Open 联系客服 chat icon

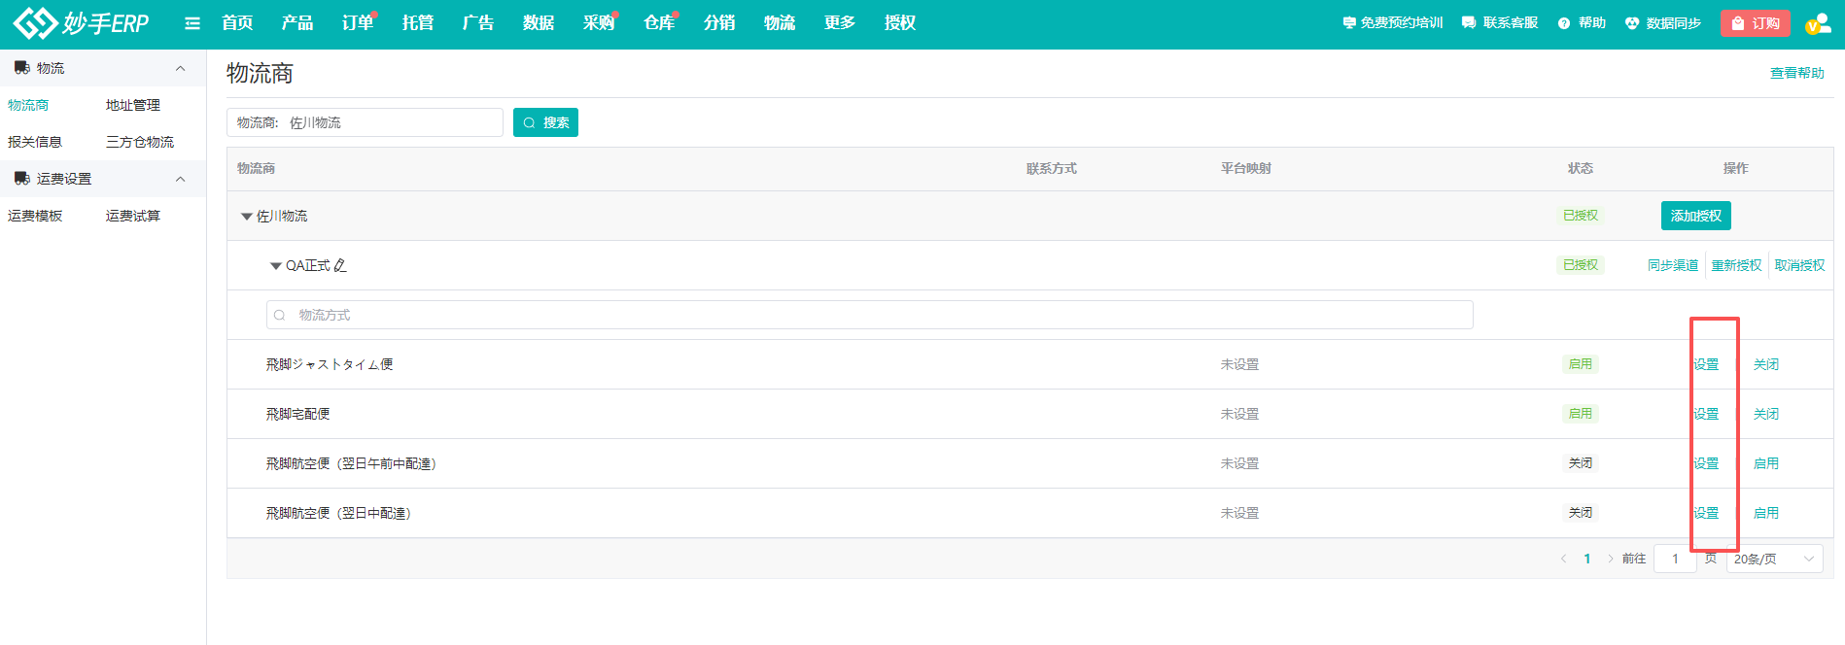tap(1469, 23)
